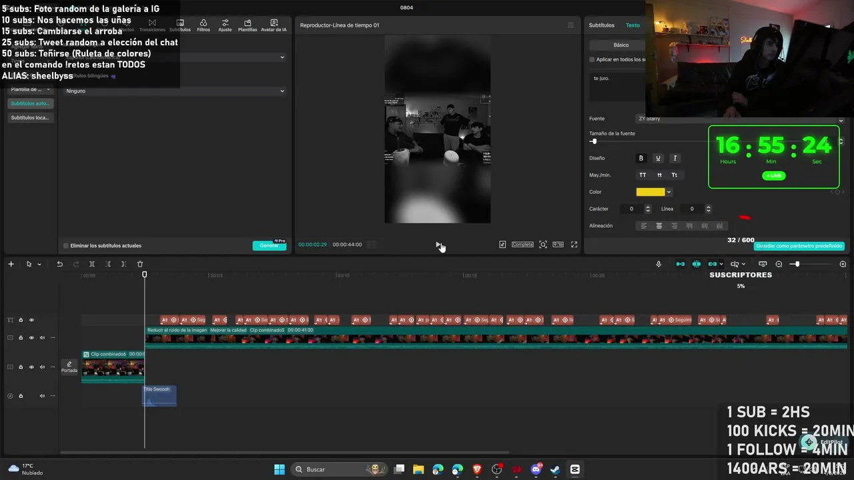Align subtitle text to the right

click(674, 226)
